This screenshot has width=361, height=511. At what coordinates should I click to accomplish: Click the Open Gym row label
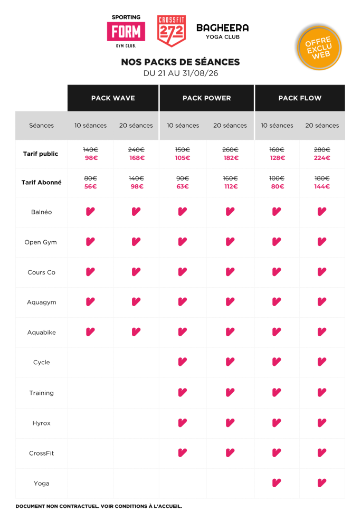(x=41, y=242)
